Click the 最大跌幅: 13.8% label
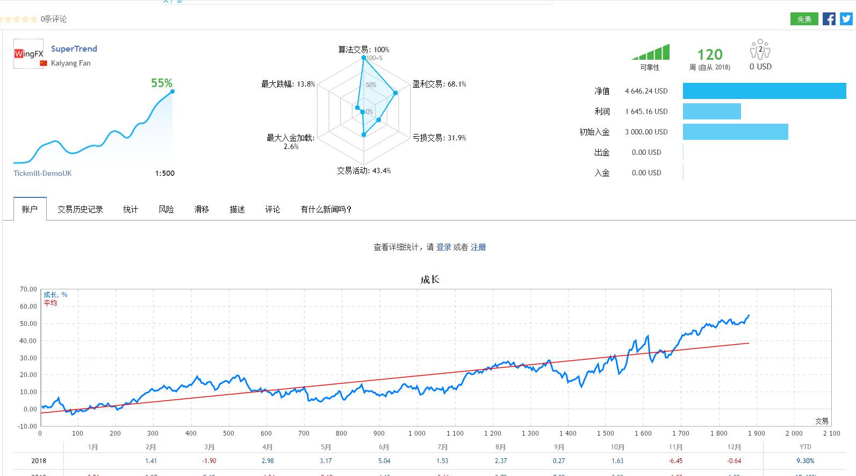The height and width of the screenshot is (476, 856). [288, 84]
